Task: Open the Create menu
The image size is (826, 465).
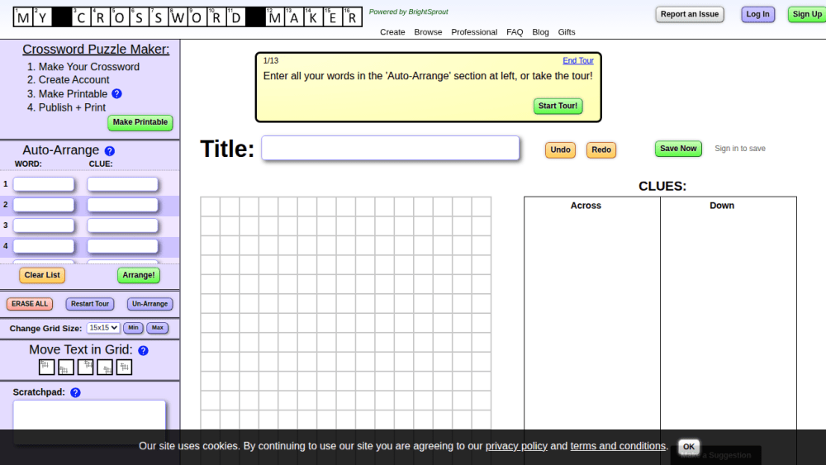Action: [x=392, y=32]
